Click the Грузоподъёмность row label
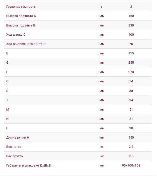Viewport: 157px width, 176px height. point(21,7)
